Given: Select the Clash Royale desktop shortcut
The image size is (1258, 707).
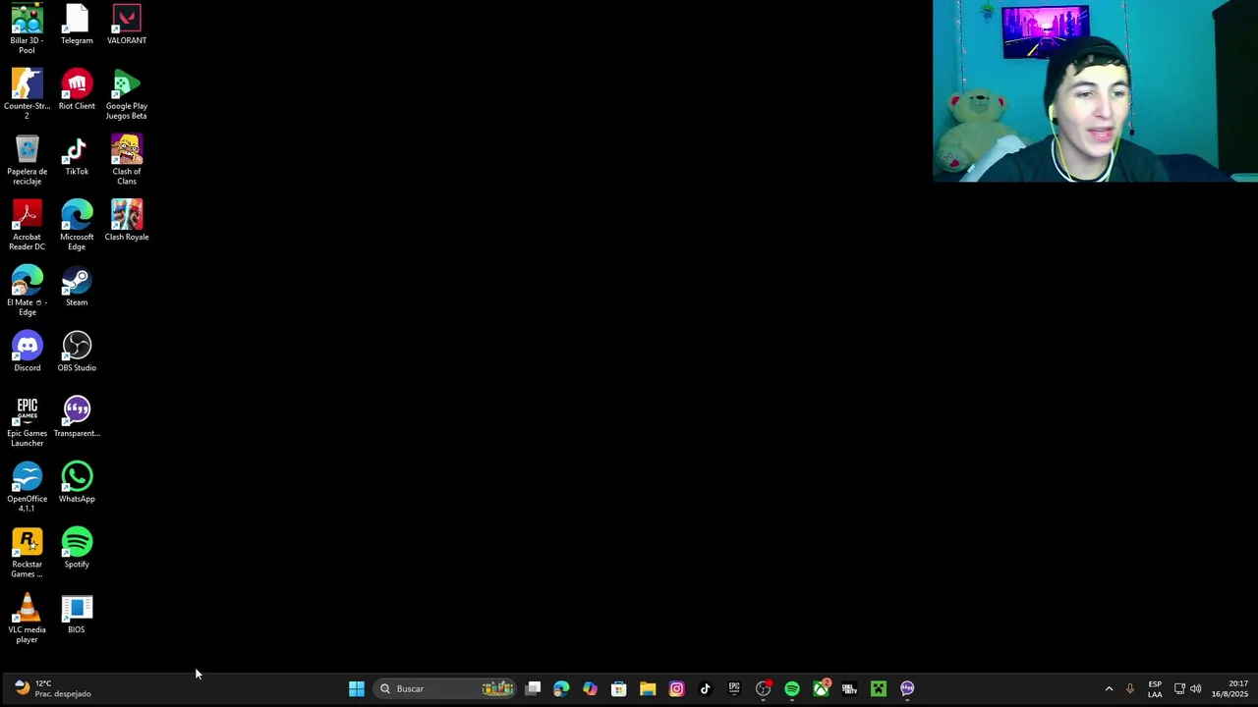Looking at the screenshot, I should point(127,221).
